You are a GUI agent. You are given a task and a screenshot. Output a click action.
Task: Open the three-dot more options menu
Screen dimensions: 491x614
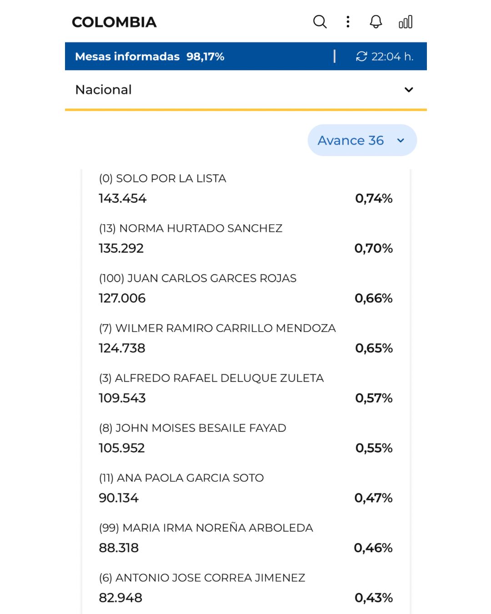point(348,22)
